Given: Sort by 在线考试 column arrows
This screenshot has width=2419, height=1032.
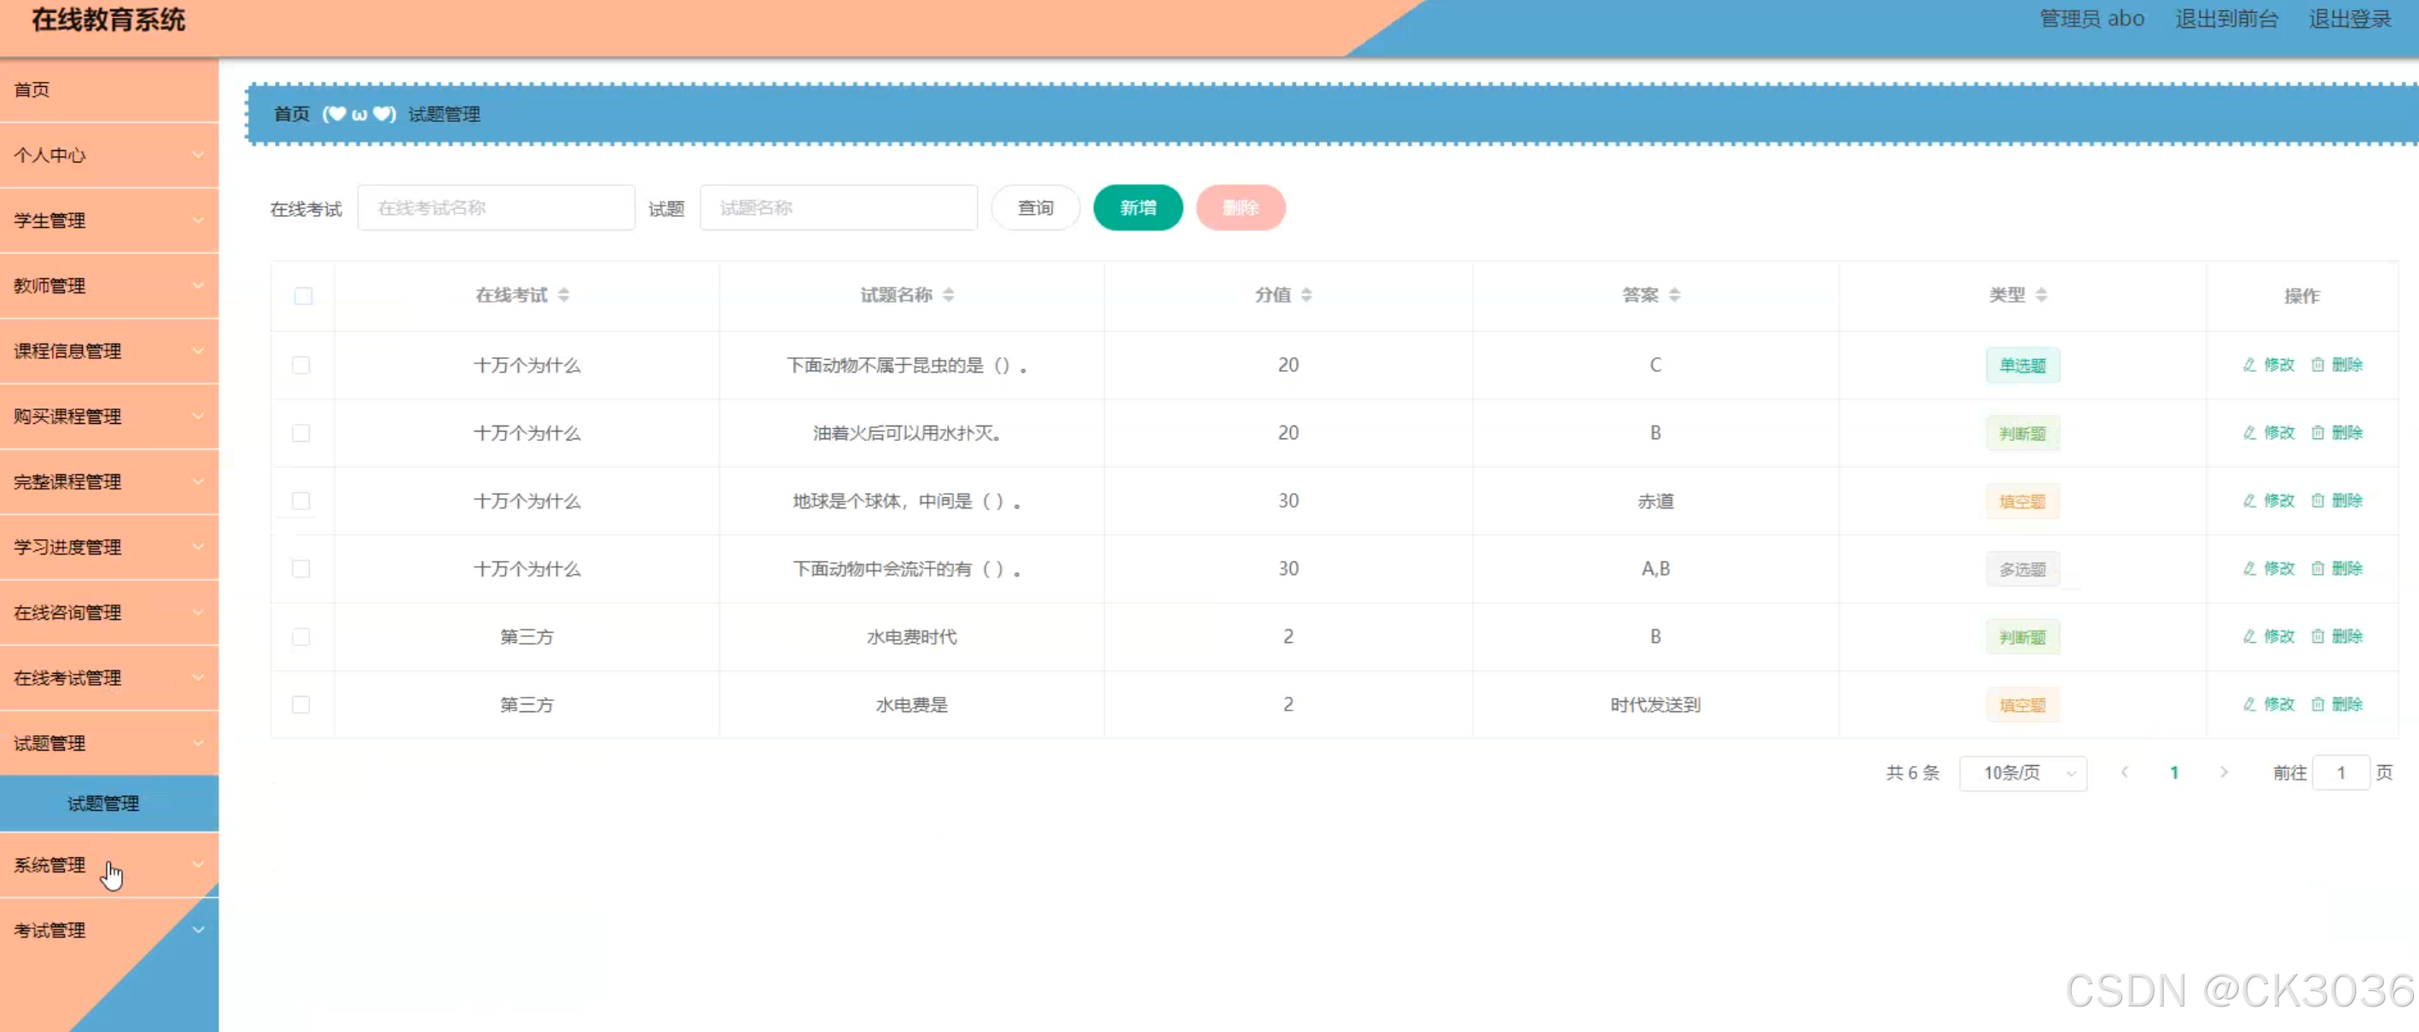Looking at the screenshot, I should 563,295.
